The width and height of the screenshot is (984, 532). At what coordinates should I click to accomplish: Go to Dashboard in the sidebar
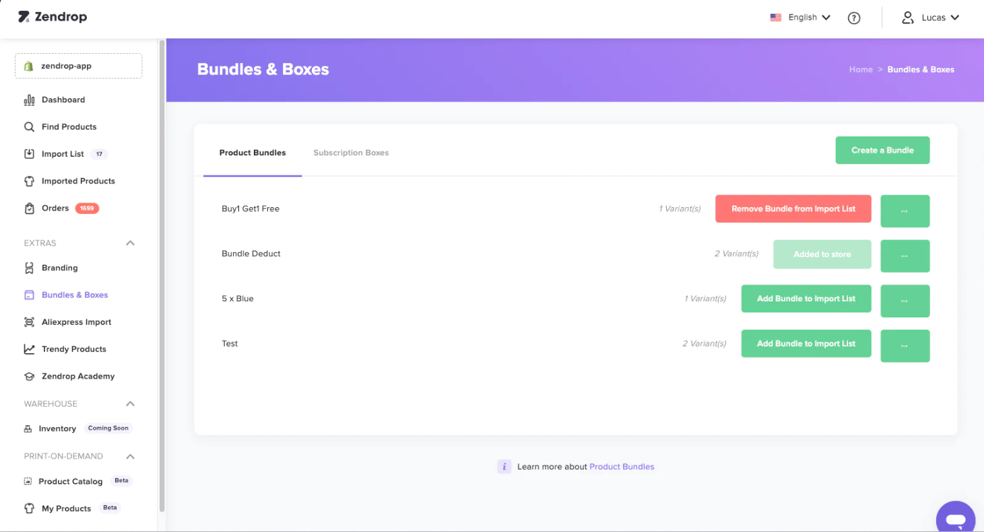(63, 100)
